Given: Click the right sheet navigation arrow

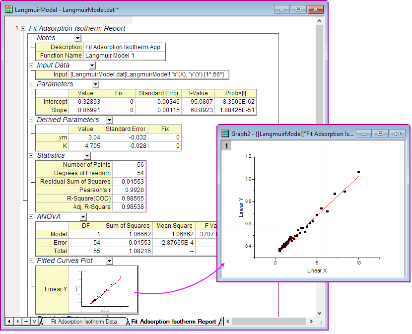Looking at the screenshot, I should 17,321.
